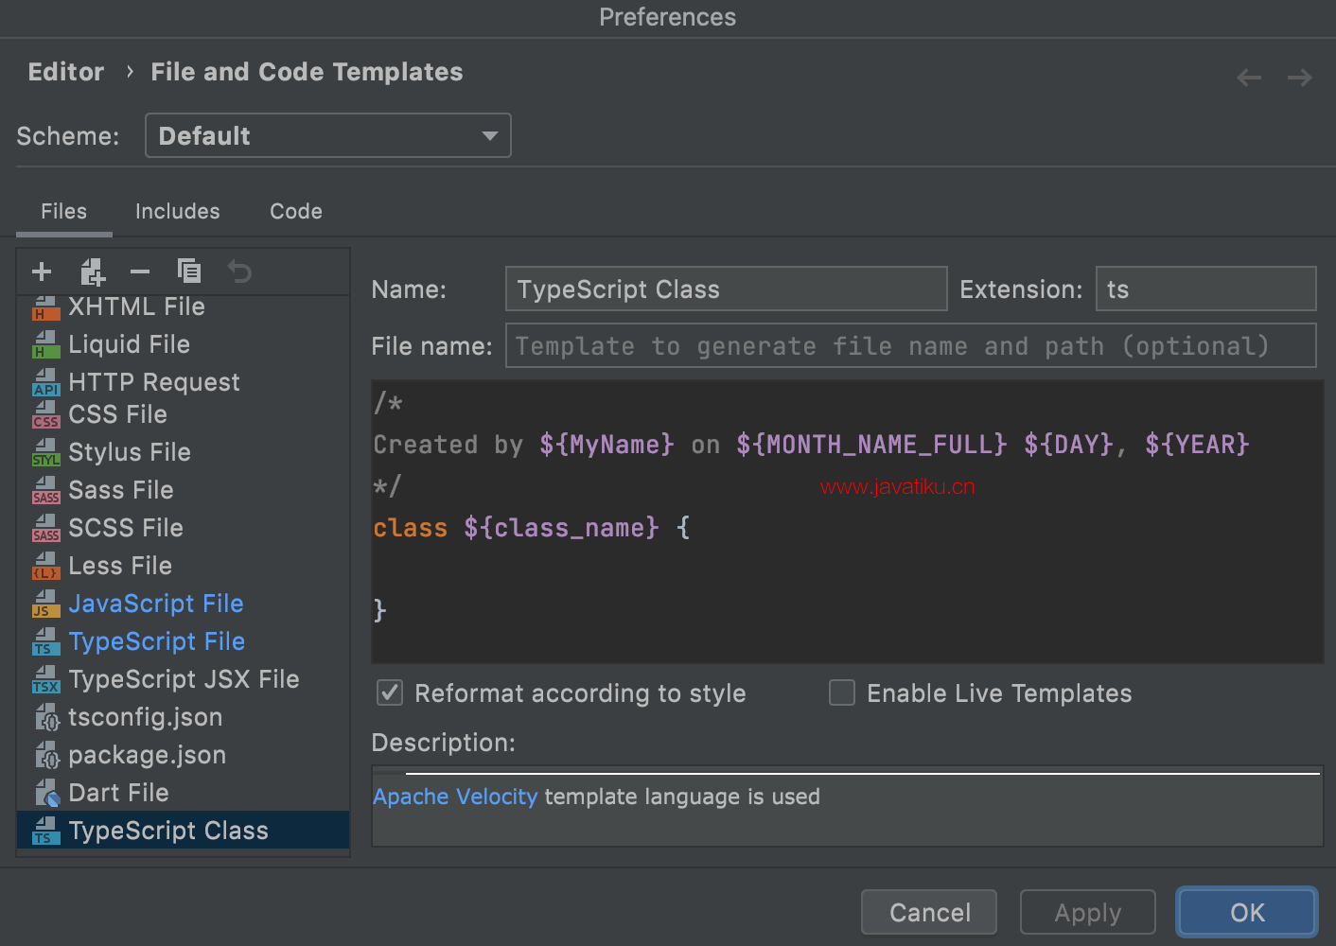Viewport: 1336px width, 946px height.
Task: Enable Live Templates checkbox
Action: pyautogui.click(x=842, y=693)
